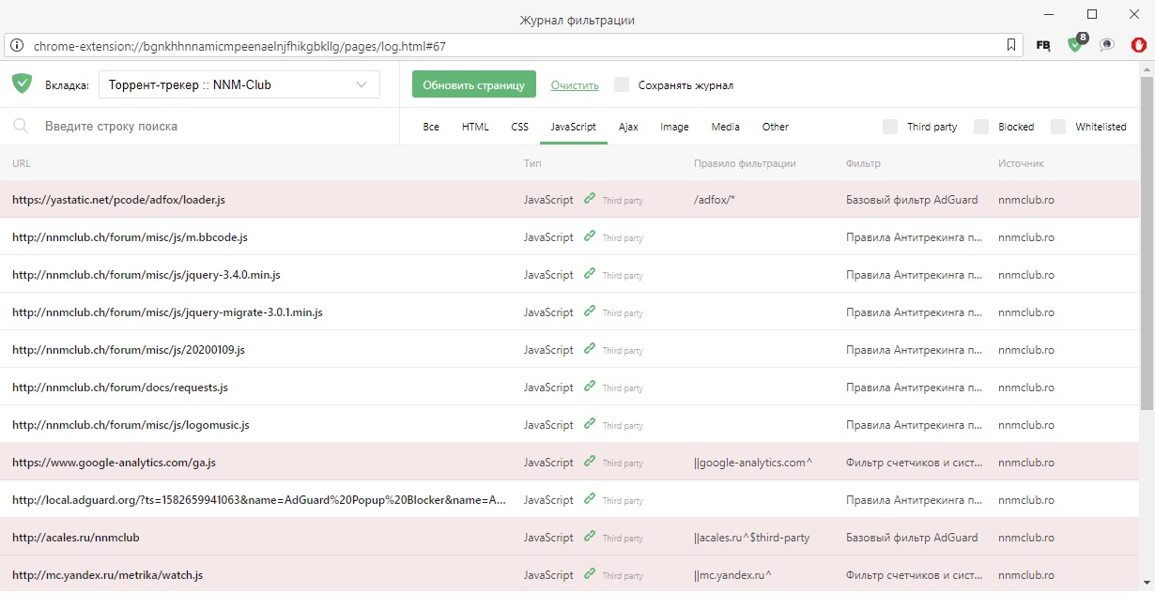Enable the Сохранять журнал checkbox
The image size is (1155, 608).
point(621,84)
